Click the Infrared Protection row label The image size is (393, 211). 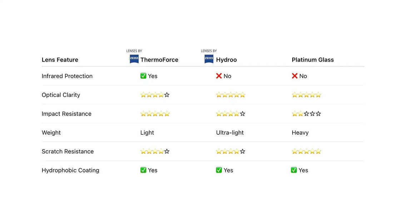click(67, 76)
